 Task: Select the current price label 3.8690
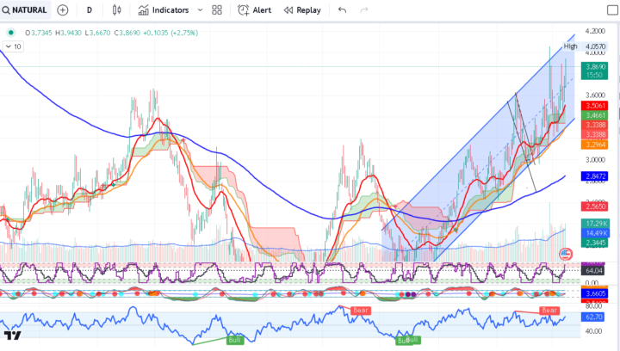[x=594, y=71]
